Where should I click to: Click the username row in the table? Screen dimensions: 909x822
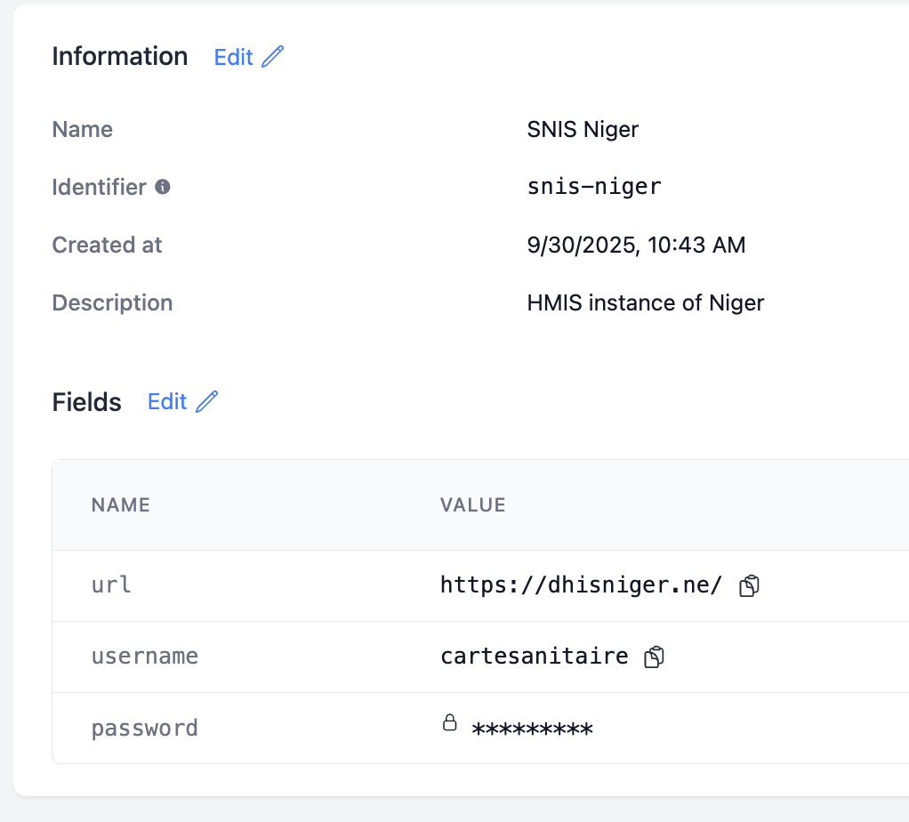click(145, 656)
